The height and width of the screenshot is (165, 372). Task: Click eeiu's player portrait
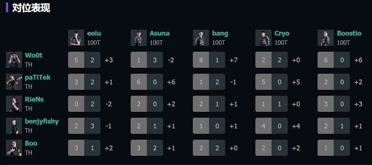tap(76, 38)
